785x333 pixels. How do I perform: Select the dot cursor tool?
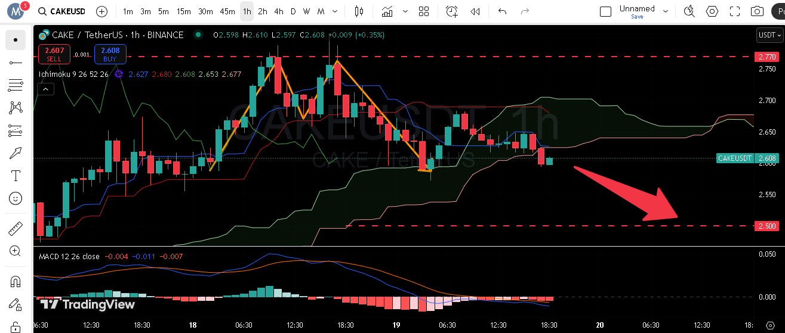pos(16,40)
